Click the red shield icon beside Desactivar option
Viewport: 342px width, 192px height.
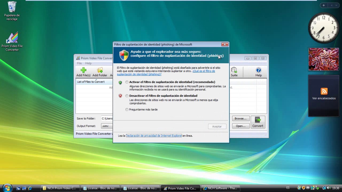[120, 96]
